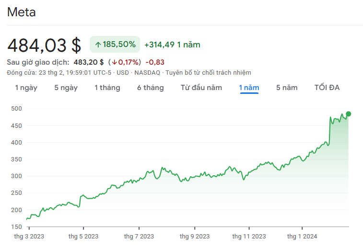
Task: Open the 6 tháng chart view
Action: coord(150,88)
